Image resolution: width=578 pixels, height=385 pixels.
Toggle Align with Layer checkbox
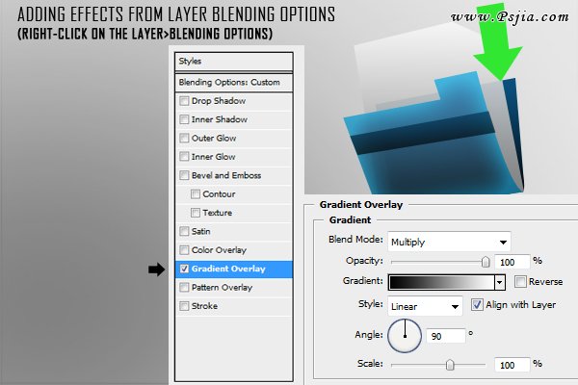click(x=478, y=305)
